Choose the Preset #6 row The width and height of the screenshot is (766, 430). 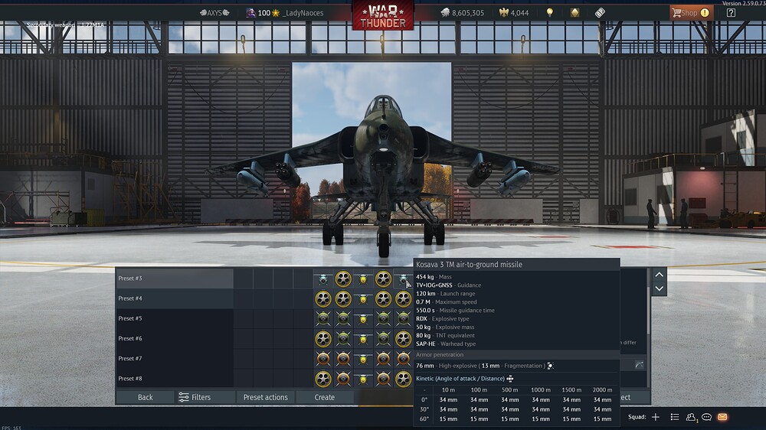pos(175,338)
